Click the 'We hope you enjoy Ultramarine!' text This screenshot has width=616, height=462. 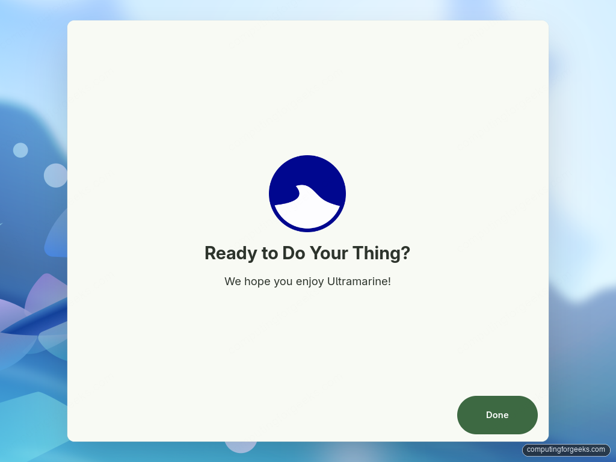coord(307,282)
